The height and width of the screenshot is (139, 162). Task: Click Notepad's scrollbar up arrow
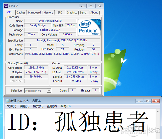158,111
